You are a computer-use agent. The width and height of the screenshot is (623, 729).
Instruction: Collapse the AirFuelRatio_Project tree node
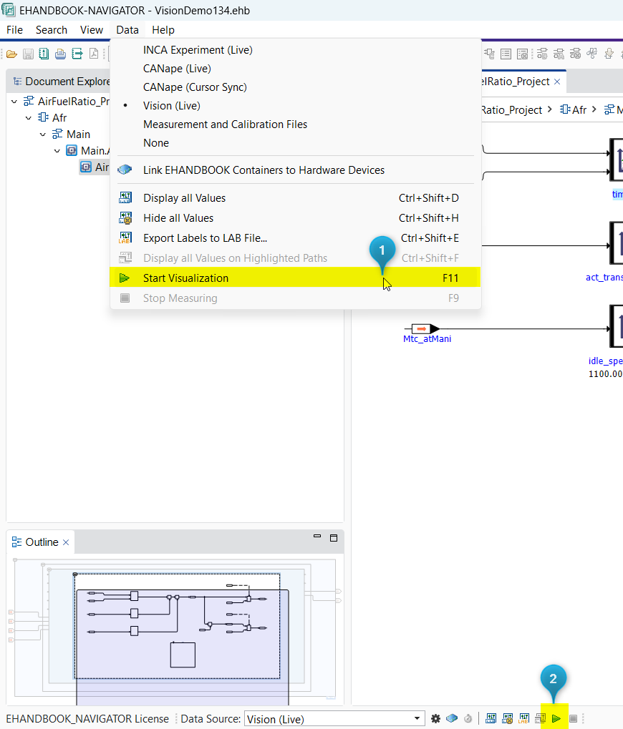14,101
